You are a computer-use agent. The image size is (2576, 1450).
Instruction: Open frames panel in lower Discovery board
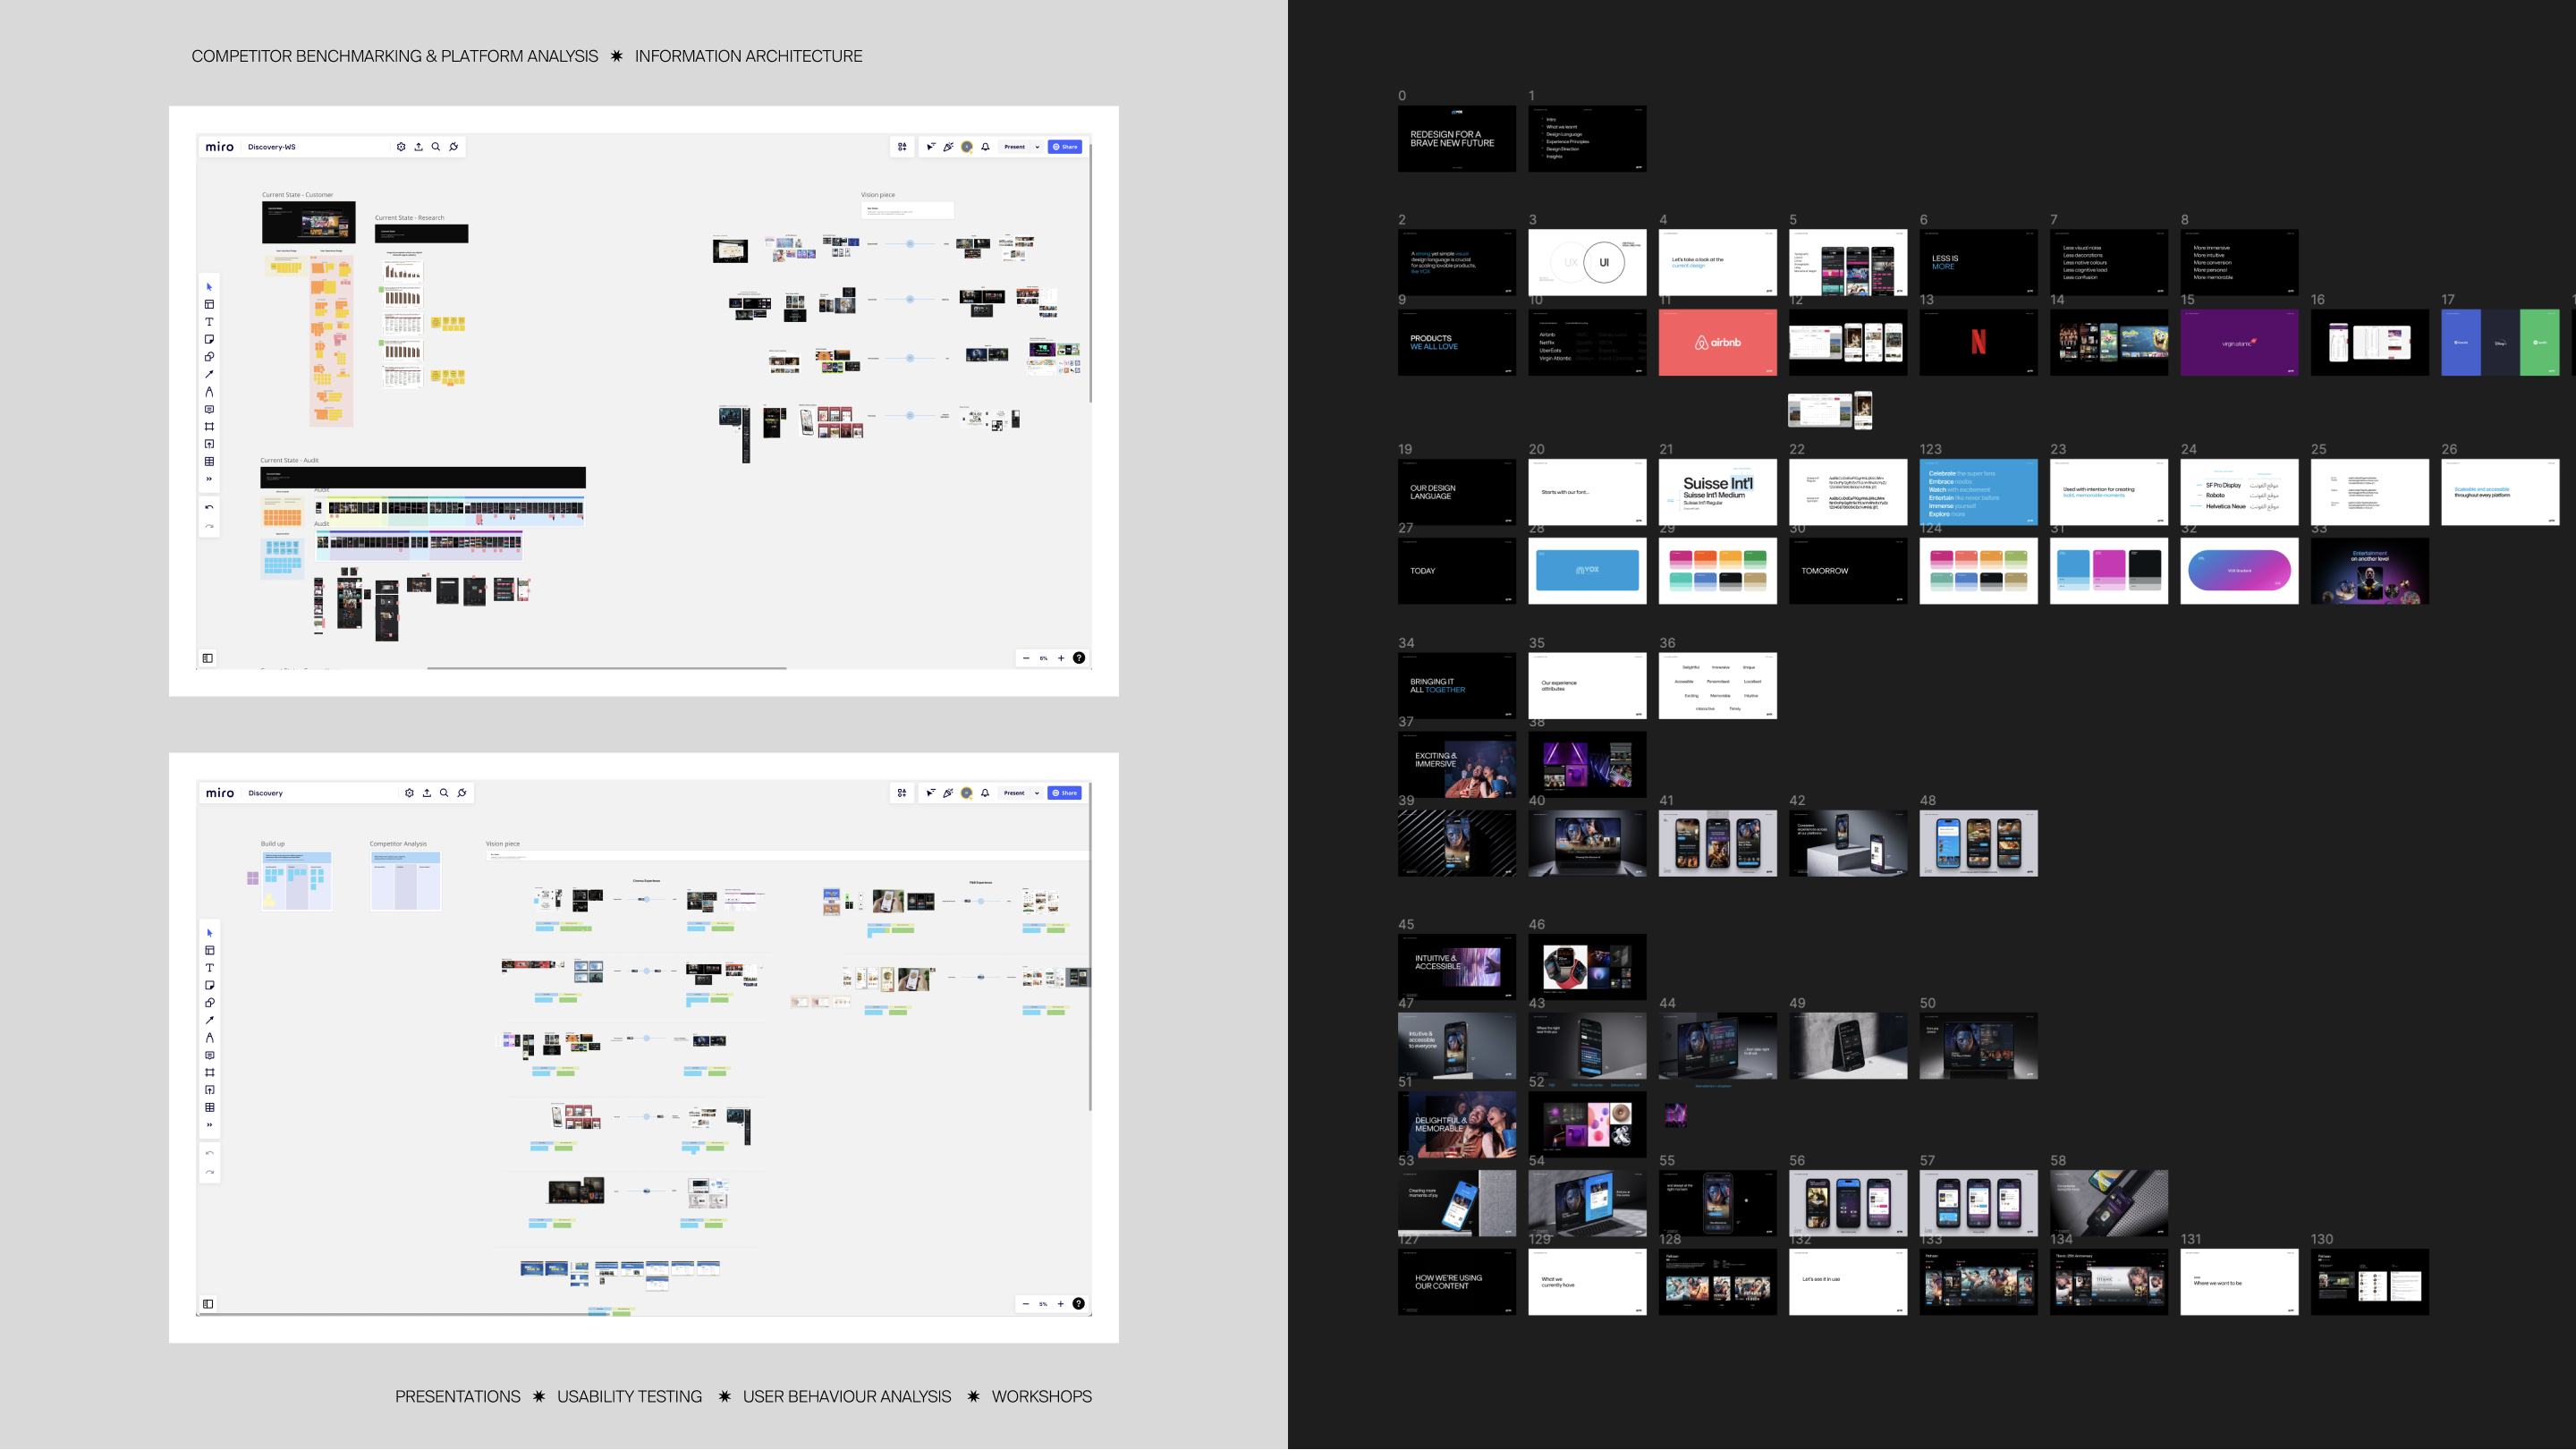point(208,1304)
